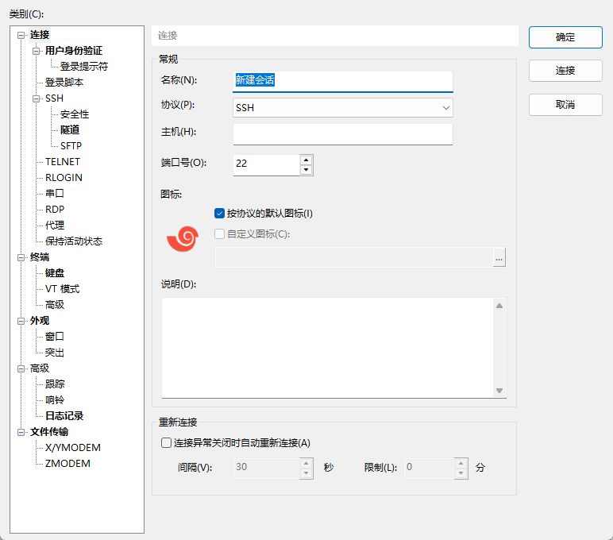Click the 间隔 interval value field
Image resolution: width=613 pixels, height=540 pixels.
pos(267,468)
